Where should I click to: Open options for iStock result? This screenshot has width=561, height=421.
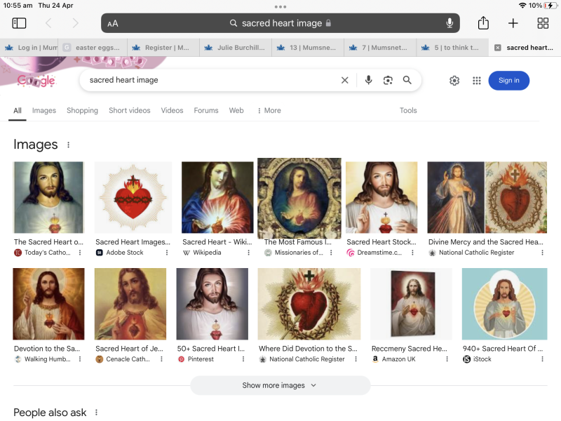[x=542, y=359]
